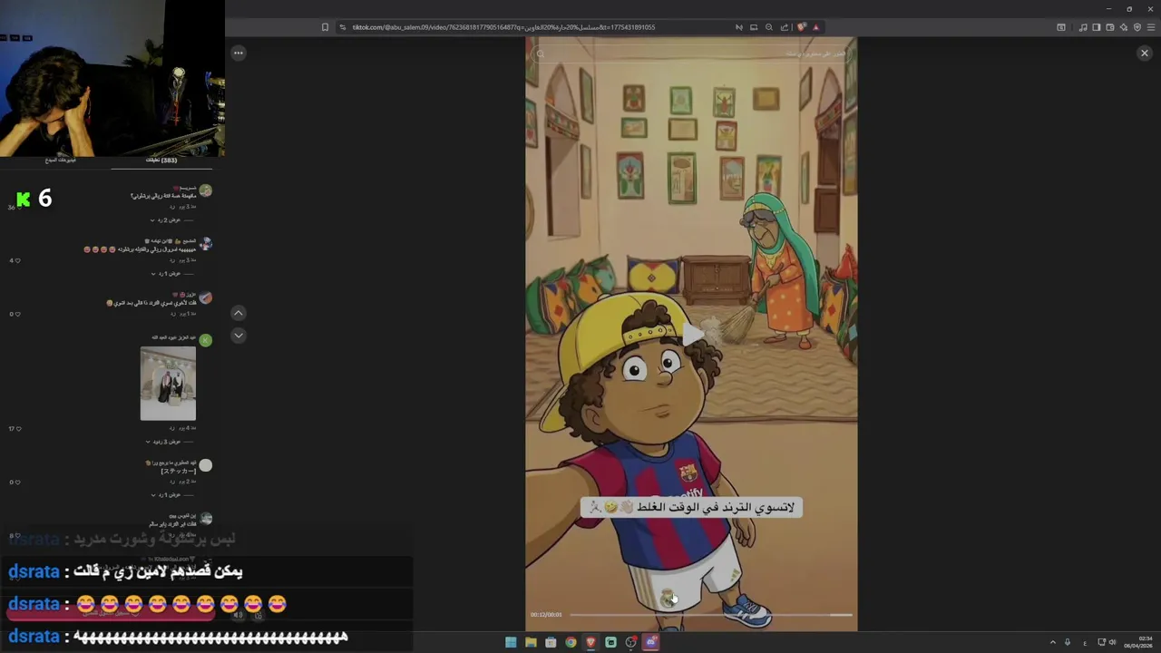Image resolution: width=1161 pixels, height=653 pixels.
Task: Open the comments tab showing 383
Action: tap(161, 161)
